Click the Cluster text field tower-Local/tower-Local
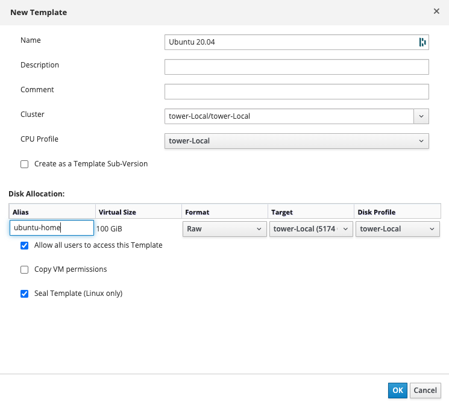This screenshot has width=449, height=405. click(x=288, y=116)
